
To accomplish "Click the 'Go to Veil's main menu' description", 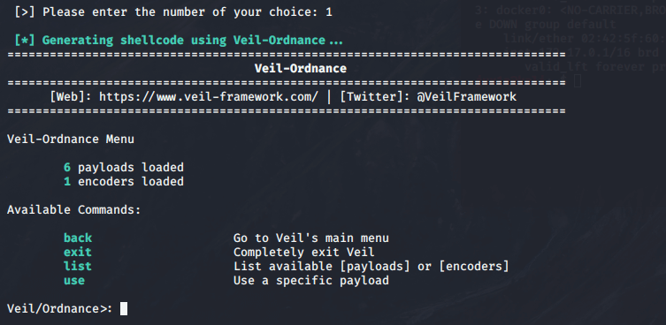I will [311, 238].
